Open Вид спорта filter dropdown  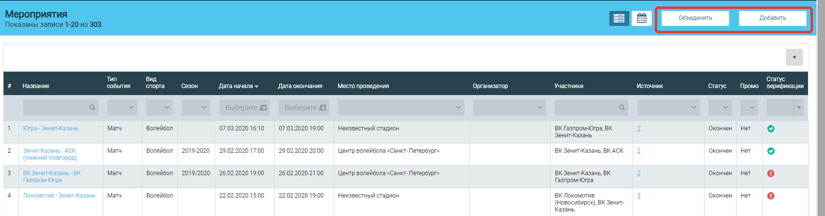(x=159, y=108)
